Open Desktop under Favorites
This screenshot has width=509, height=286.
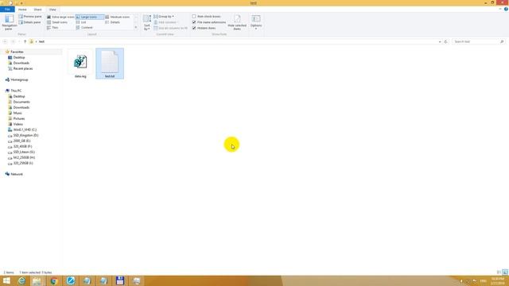19,57
